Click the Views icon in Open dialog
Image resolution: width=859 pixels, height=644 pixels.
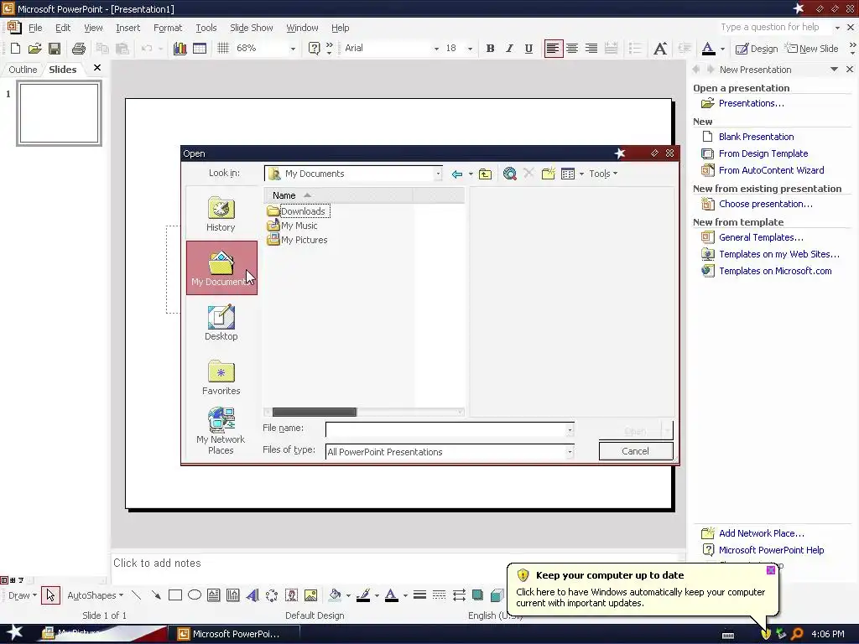click(568, 174)
